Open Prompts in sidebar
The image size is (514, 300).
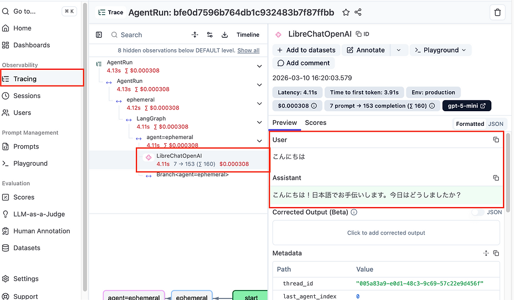tap(26, 146)
